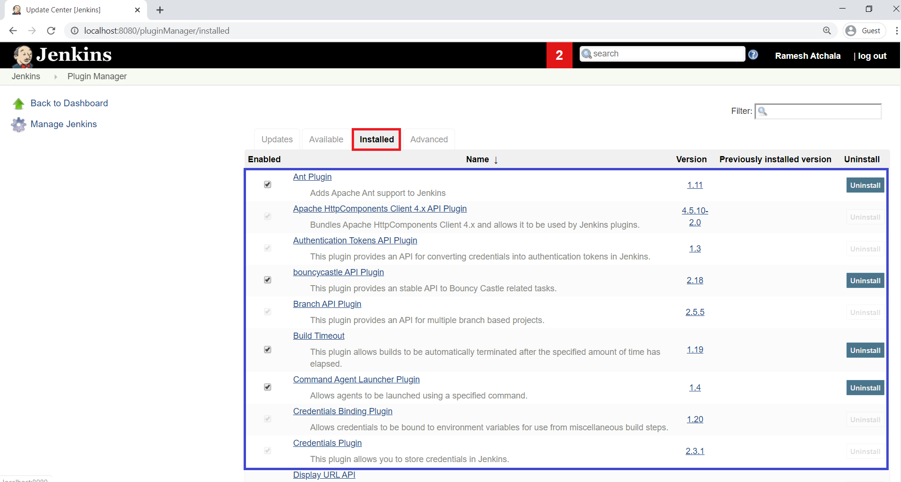Click the green Back to Dashboard arrow icon
The height and width of the screenshot is (482, 901).
(x=18, y=103)
